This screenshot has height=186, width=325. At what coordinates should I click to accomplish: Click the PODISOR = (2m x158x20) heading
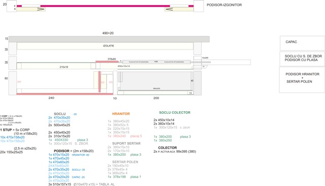[x=74, y=151]
